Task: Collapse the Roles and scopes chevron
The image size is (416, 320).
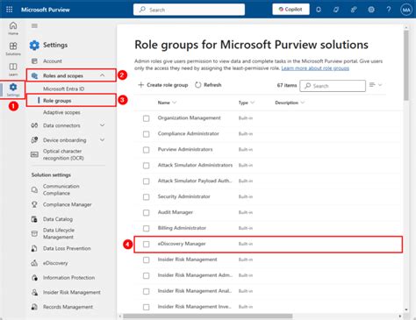Action: (x=102, y=75)
